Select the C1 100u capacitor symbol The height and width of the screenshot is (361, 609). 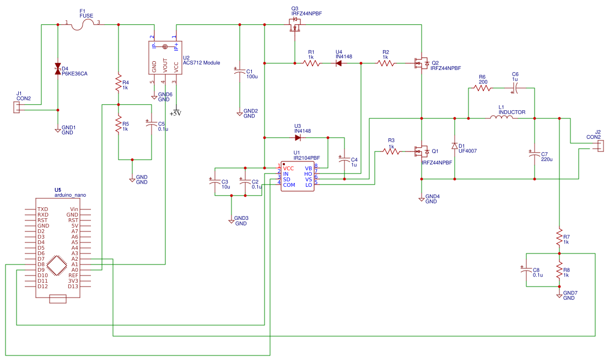click(x=239, y=73)
